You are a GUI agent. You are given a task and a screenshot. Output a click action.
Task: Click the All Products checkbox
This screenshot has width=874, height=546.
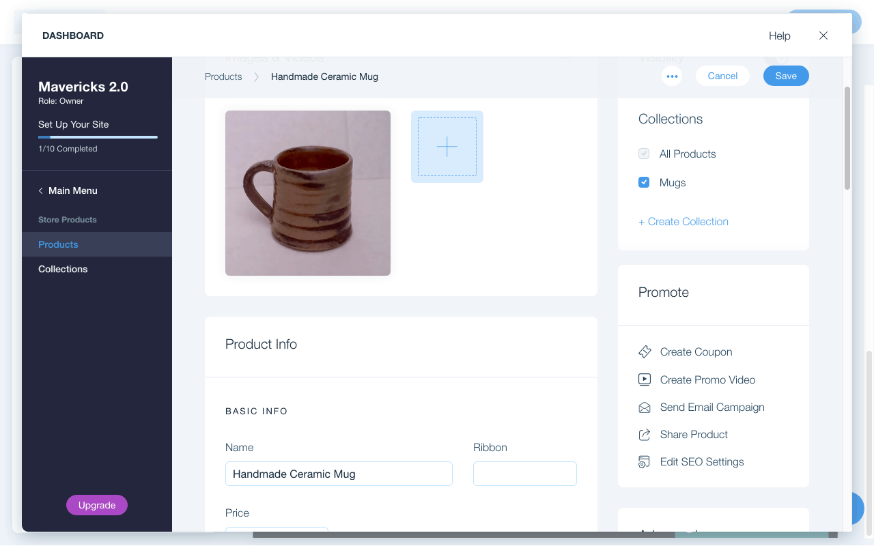(x=644, y=154)
